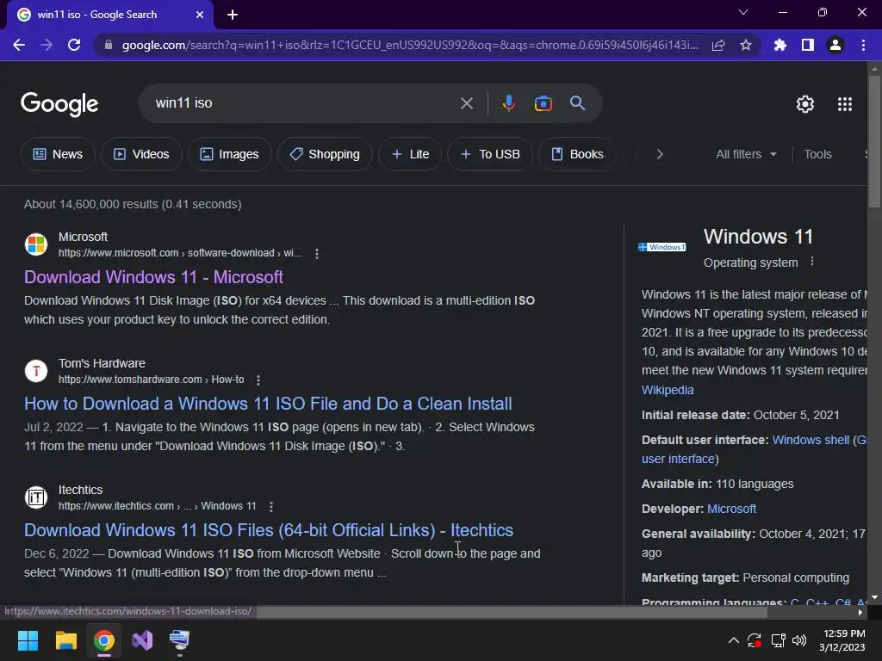Show more filter chips with right arrow

click(659, 154)
